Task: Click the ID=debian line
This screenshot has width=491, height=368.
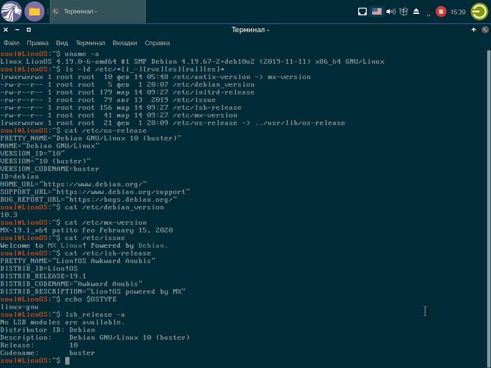Action: pyautogui.click(x=19, y=176)
